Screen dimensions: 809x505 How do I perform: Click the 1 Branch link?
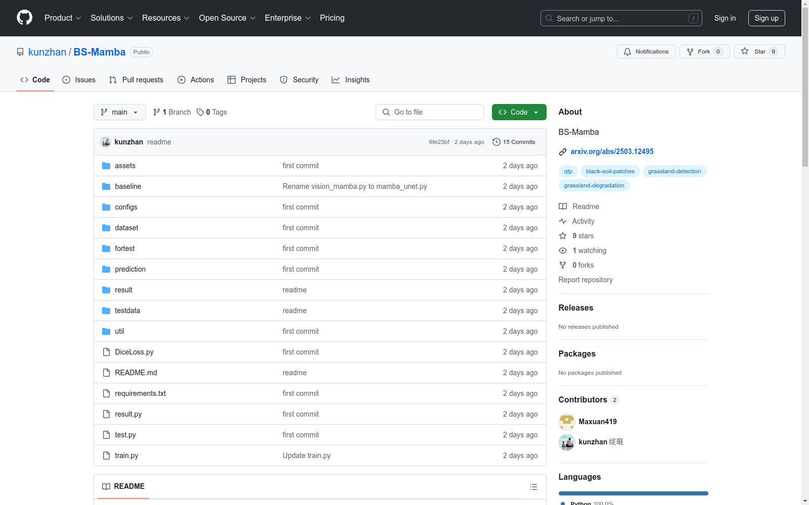(172, 112)
